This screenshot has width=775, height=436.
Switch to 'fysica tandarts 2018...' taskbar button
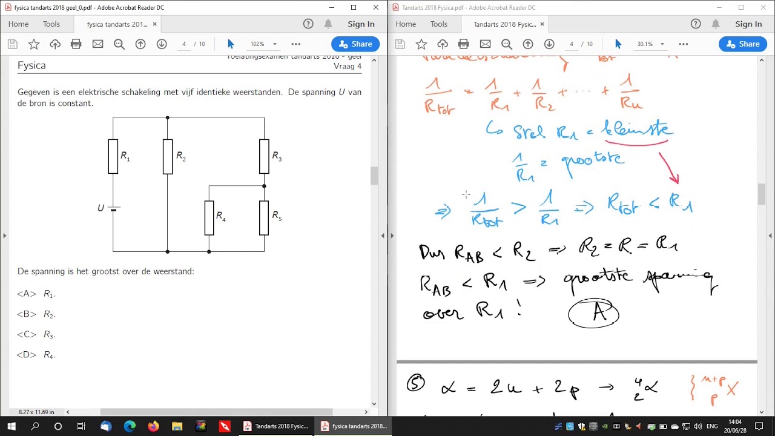353,426
